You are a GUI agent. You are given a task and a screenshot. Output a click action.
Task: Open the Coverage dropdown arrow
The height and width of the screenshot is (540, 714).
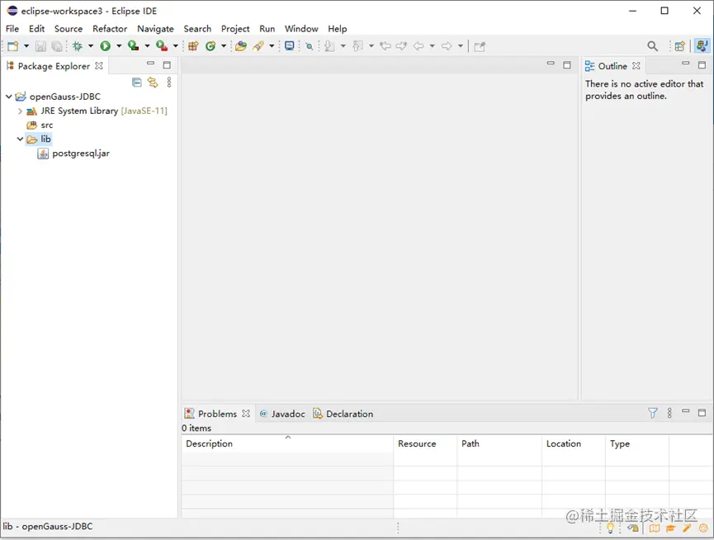pyautogui.click(x=147, y=46)
